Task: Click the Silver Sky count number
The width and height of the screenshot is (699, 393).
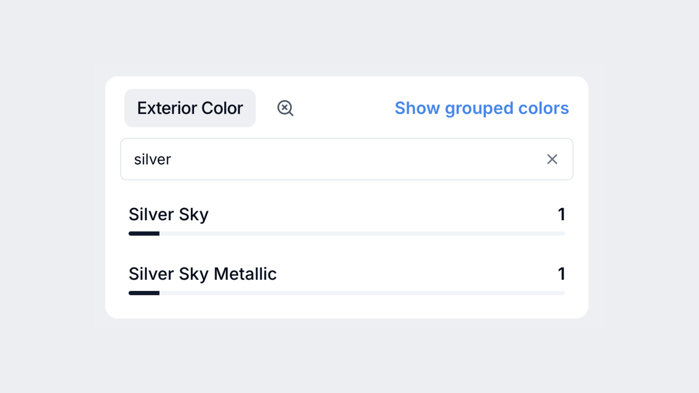Action: click(x=562, y=214)
